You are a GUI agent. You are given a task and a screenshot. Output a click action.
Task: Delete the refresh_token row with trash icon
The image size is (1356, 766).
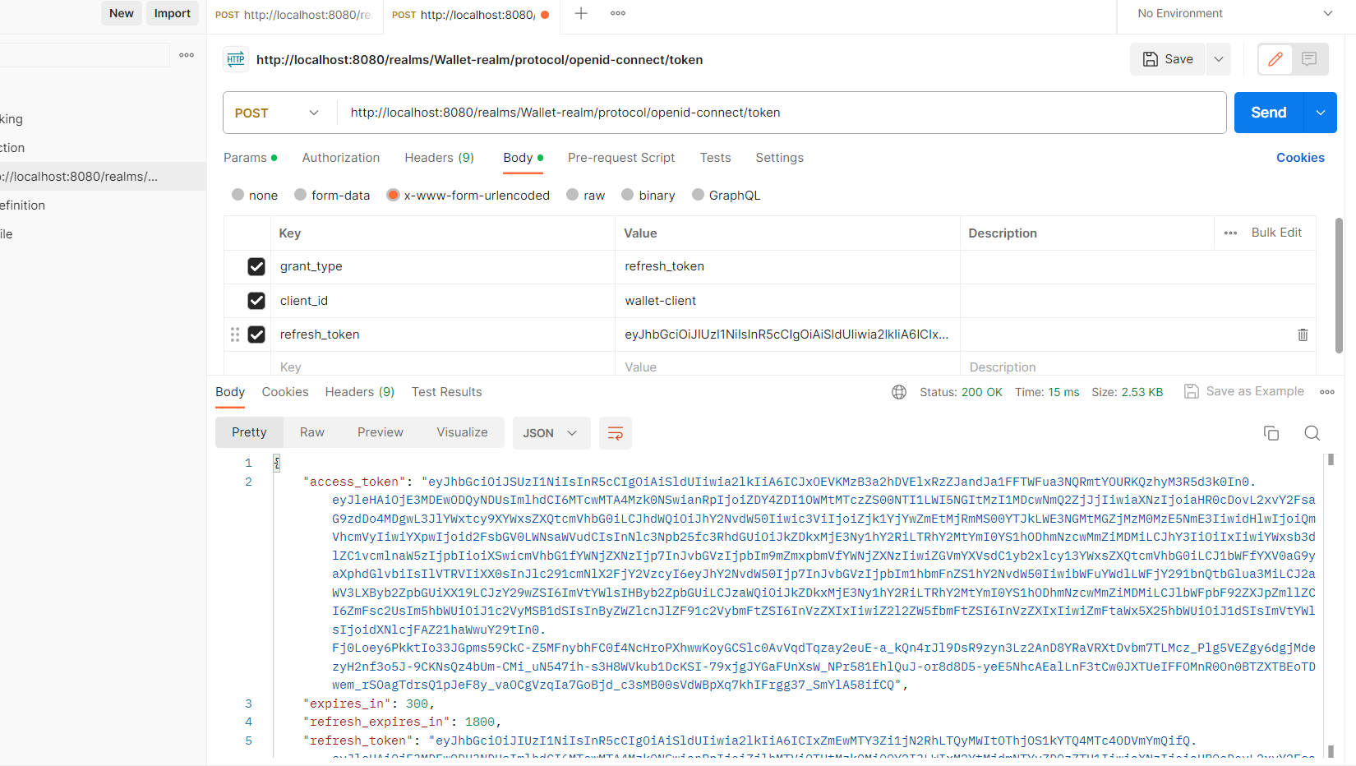(x=1303, y=335)
